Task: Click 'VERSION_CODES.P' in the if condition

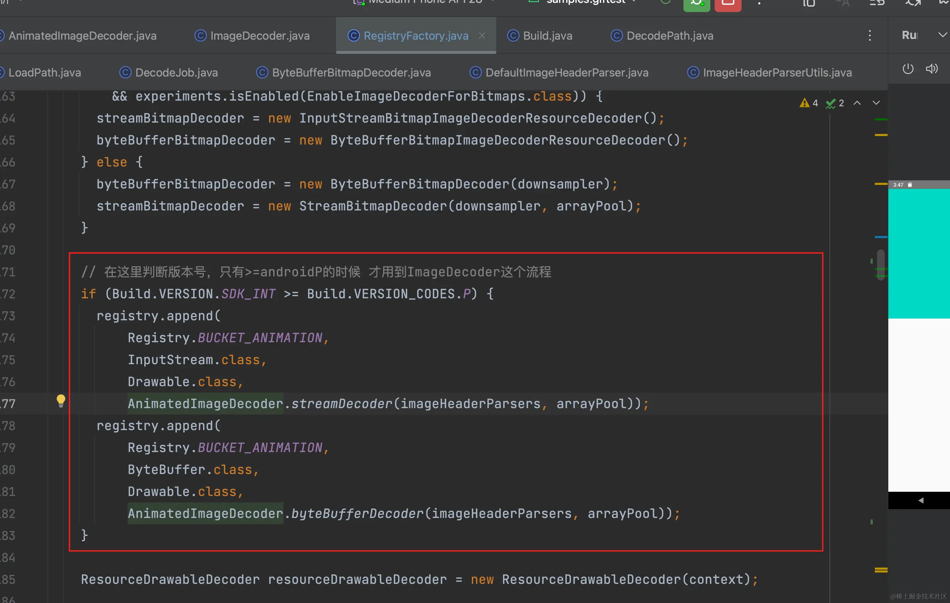Action: 412,294
